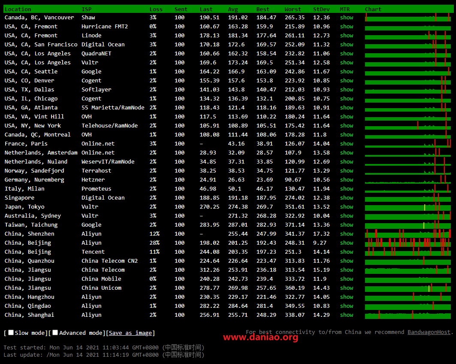Select the 'China Telecom CN2' ISP text

pos(110,261)
